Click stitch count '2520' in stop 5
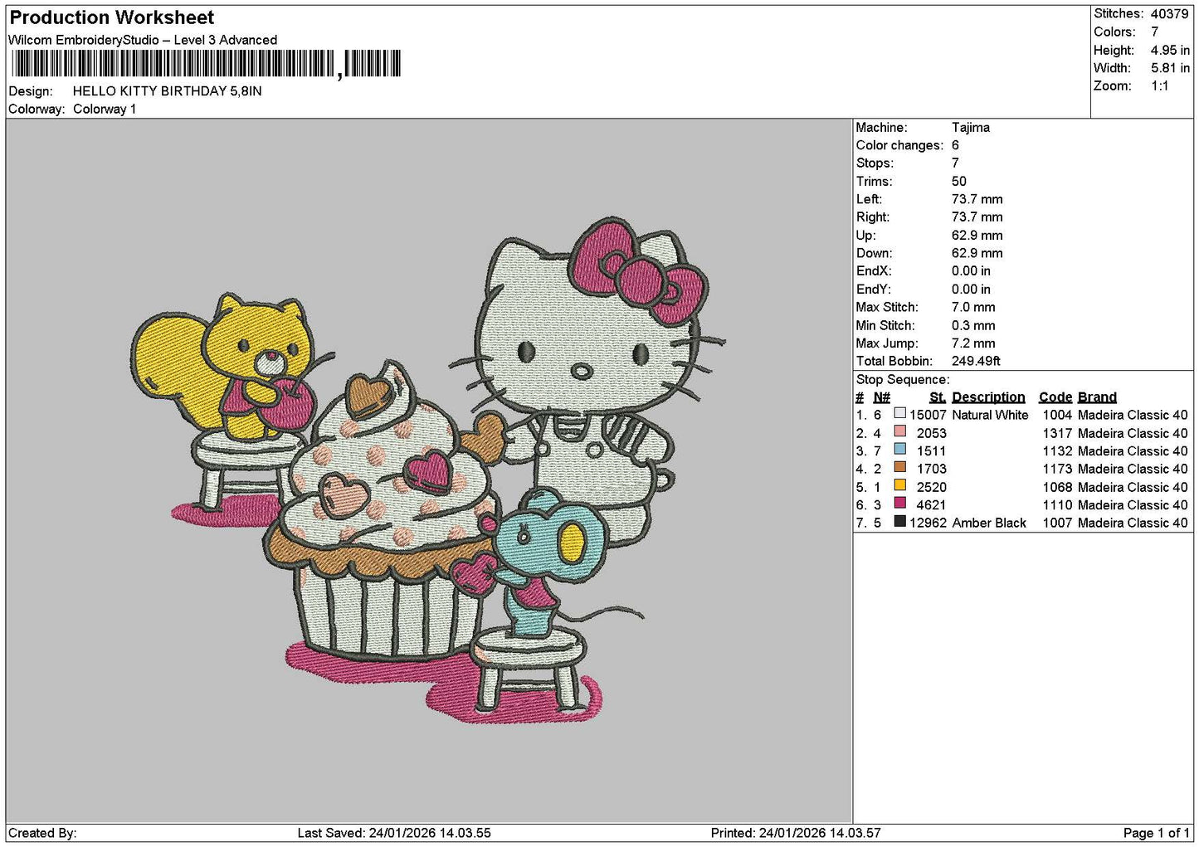 [x=932, y=487]
